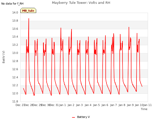Click the 13.85 V peak on Dec 28
The width and height of the screenshot is (163, 122).
[x=29, y=19]
